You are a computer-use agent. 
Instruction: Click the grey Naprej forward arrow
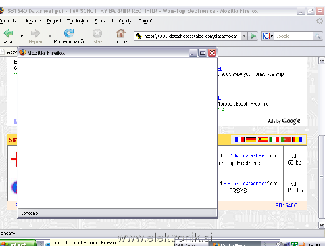[x=36, y=33]
